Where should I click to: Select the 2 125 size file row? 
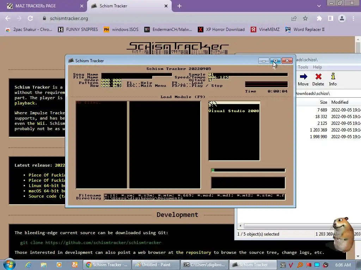pyautogui.click(x=329, y=123)
